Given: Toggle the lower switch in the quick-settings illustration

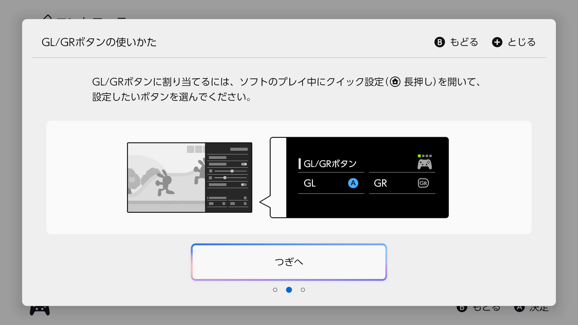Looking at the screenshot, I should (244, 184).
